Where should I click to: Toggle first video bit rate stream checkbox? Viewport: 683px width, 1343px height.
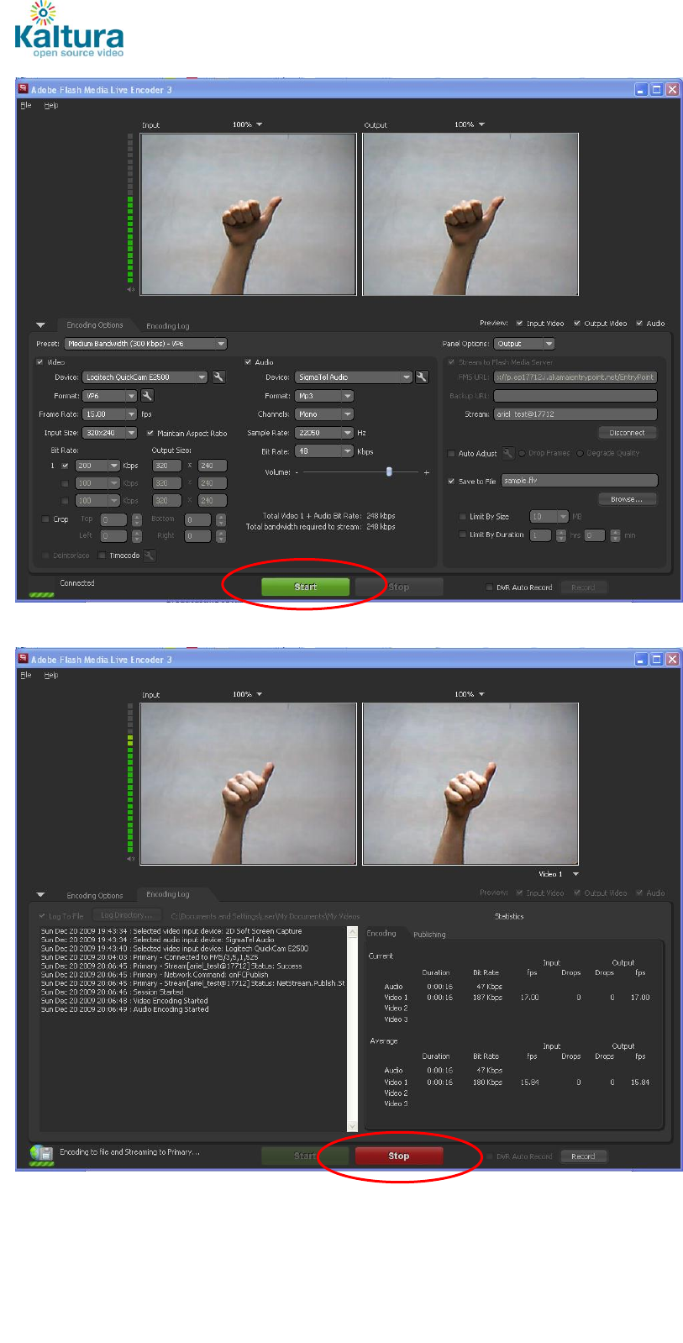point(65,466)
